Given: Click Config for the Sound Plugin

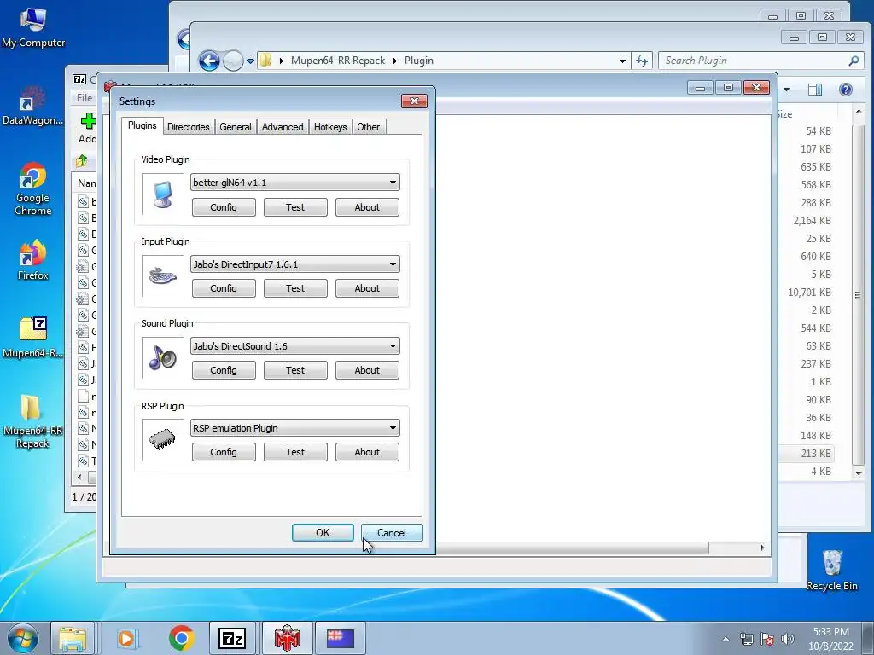Looking at the screenshot, I should 224,370.
